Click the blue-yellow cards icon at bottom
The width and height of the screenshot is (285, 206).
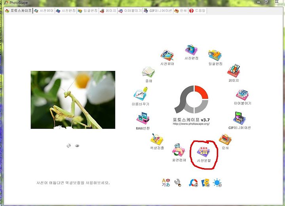pyautogui.click(x=205, y=183)
